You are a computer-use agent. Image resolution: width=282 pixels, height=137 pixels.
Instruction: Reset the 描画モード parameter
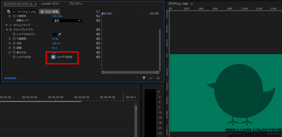(98, 21)
